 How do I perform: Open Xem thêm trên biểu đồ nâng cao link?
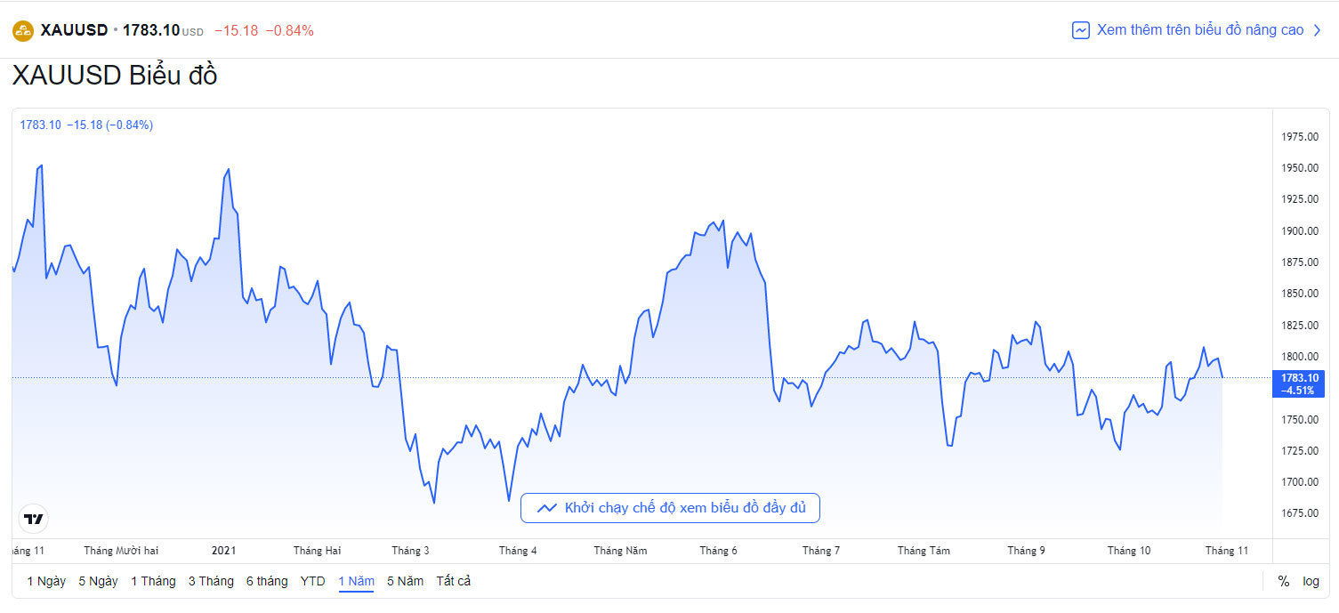point(1199,30)
